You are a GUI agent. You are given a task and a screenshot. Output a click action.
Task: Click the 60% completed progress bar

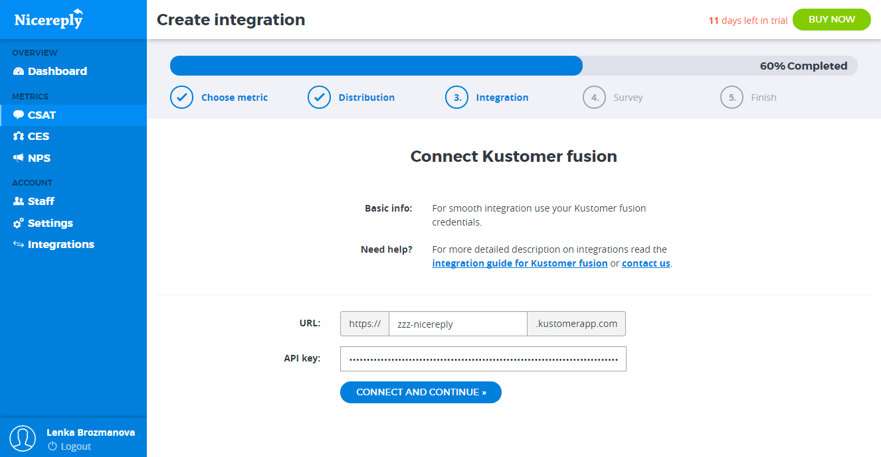[x=514, y=66]
